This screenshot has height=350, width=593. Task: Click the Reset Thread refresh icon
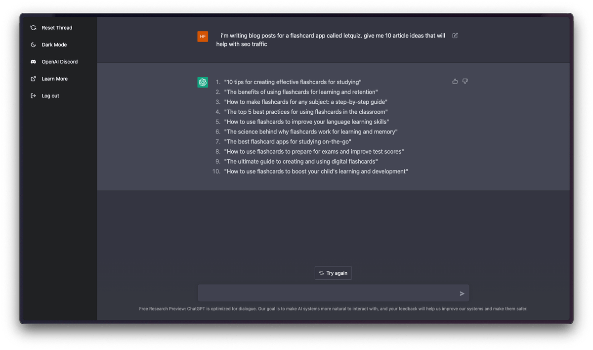(33, 28)
